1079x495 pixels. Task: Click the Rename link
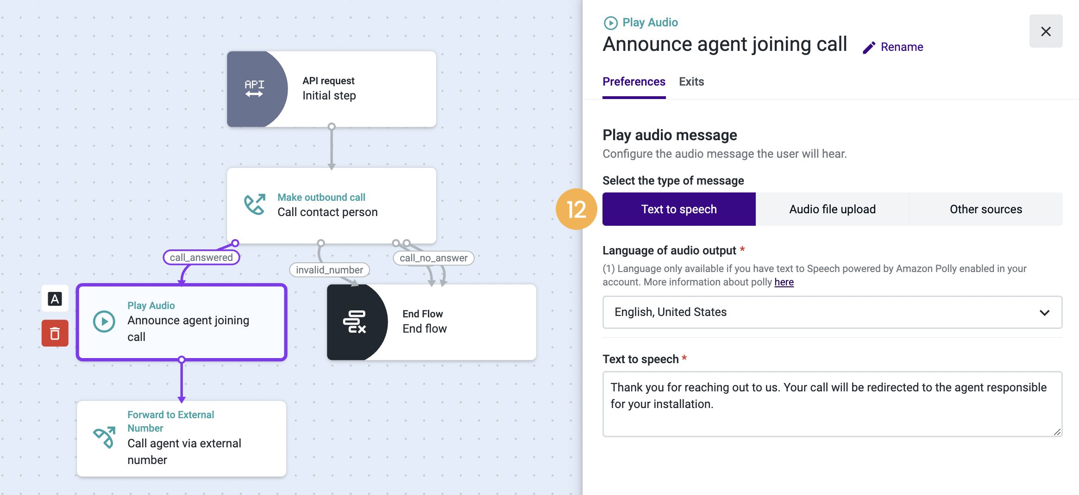click(x=902, y=47)
